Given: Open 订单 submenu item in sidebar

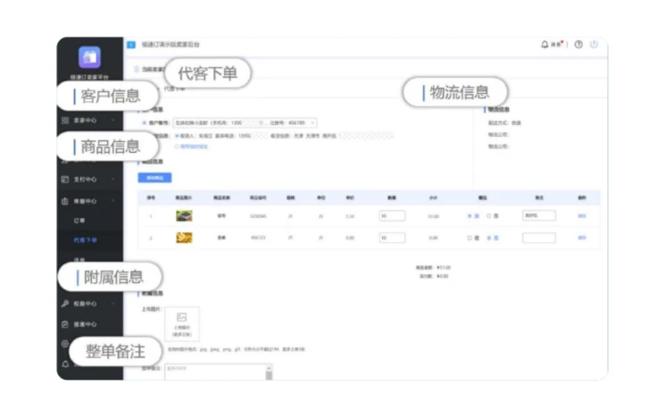Looking at the screenshot, I should tap(79, 221).
